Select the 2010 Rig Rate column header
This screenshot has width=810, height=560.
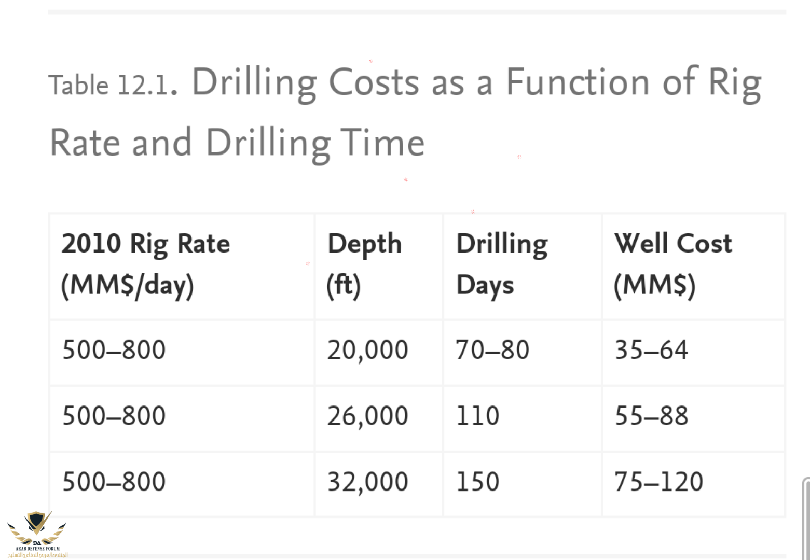[145, 264]
